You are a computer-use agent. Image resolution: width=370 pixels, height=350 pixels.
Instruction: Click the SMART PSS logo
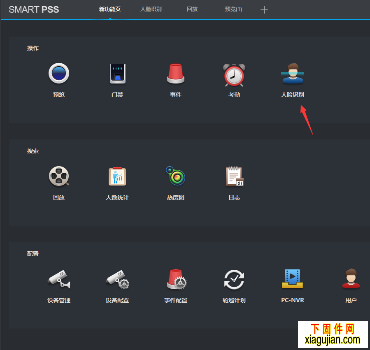(34, 9)
